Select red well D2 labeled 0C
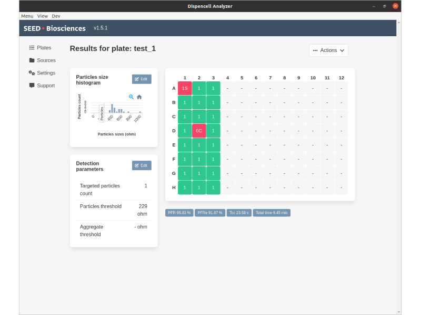This screenshot has height=315, width=421. click(x=199, y=131)
